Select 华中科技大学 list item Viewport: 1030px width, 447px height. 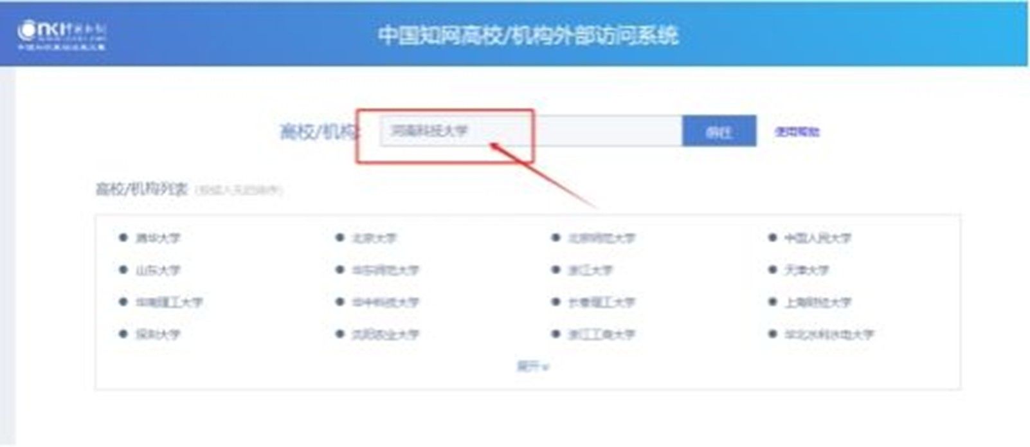[x=385, y=302]
